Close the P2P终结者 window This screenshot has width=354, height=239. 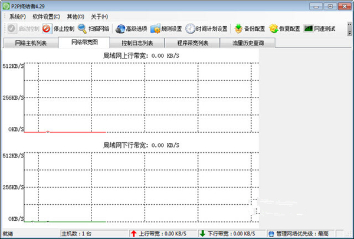(345, 6)
